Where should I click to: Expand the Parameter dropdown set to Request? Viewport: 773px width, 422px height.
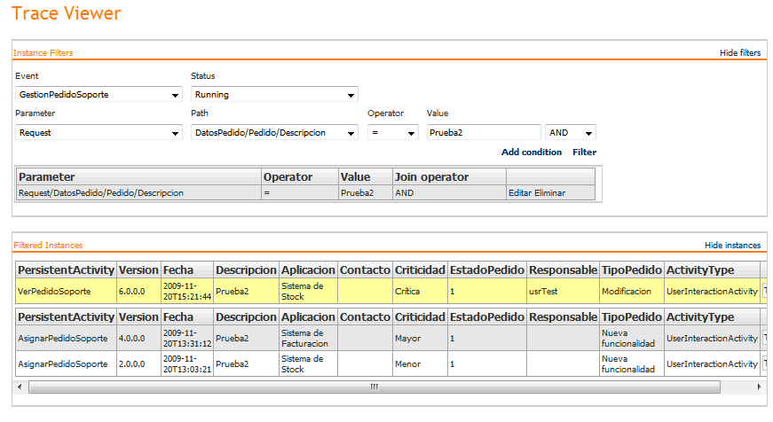[x=99, y=132]
